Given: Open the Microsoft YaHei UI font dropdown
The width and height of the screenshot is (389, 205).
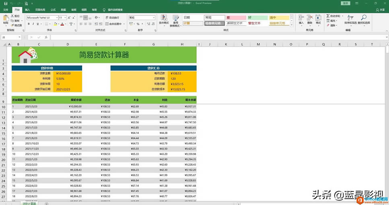Looking at the screenshot, I should tap(56, 18).
